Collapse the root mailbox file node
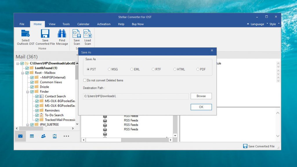Viewport: 297px width, 167px height. point(18,64)
